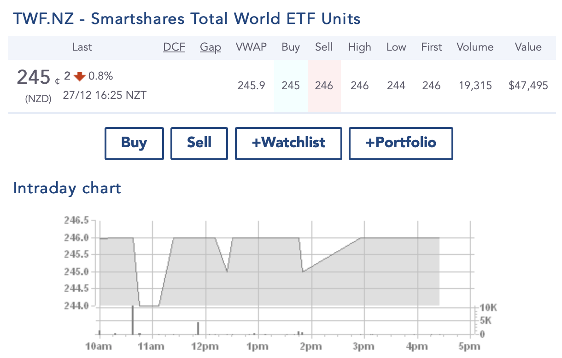Viewport: 562px width, 358px height.
Task: Click the Volume column header
Action: [x=475, y=47]
